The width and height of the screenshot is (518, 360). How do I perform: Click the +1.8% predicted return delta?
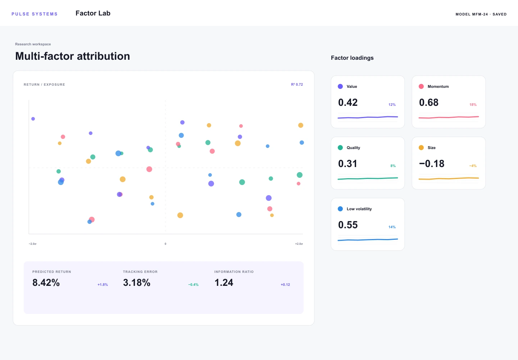(x=103, y=285)
